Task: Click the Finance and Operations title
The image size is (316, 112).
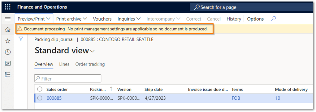Action: 42,7
